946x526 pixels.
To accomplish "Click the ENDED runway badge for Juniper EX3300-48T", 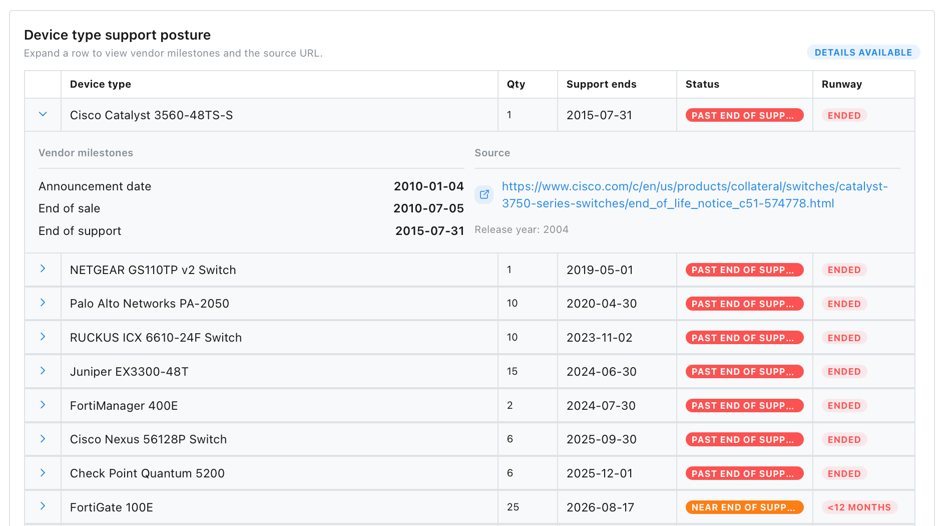I will tap(844, 371).
